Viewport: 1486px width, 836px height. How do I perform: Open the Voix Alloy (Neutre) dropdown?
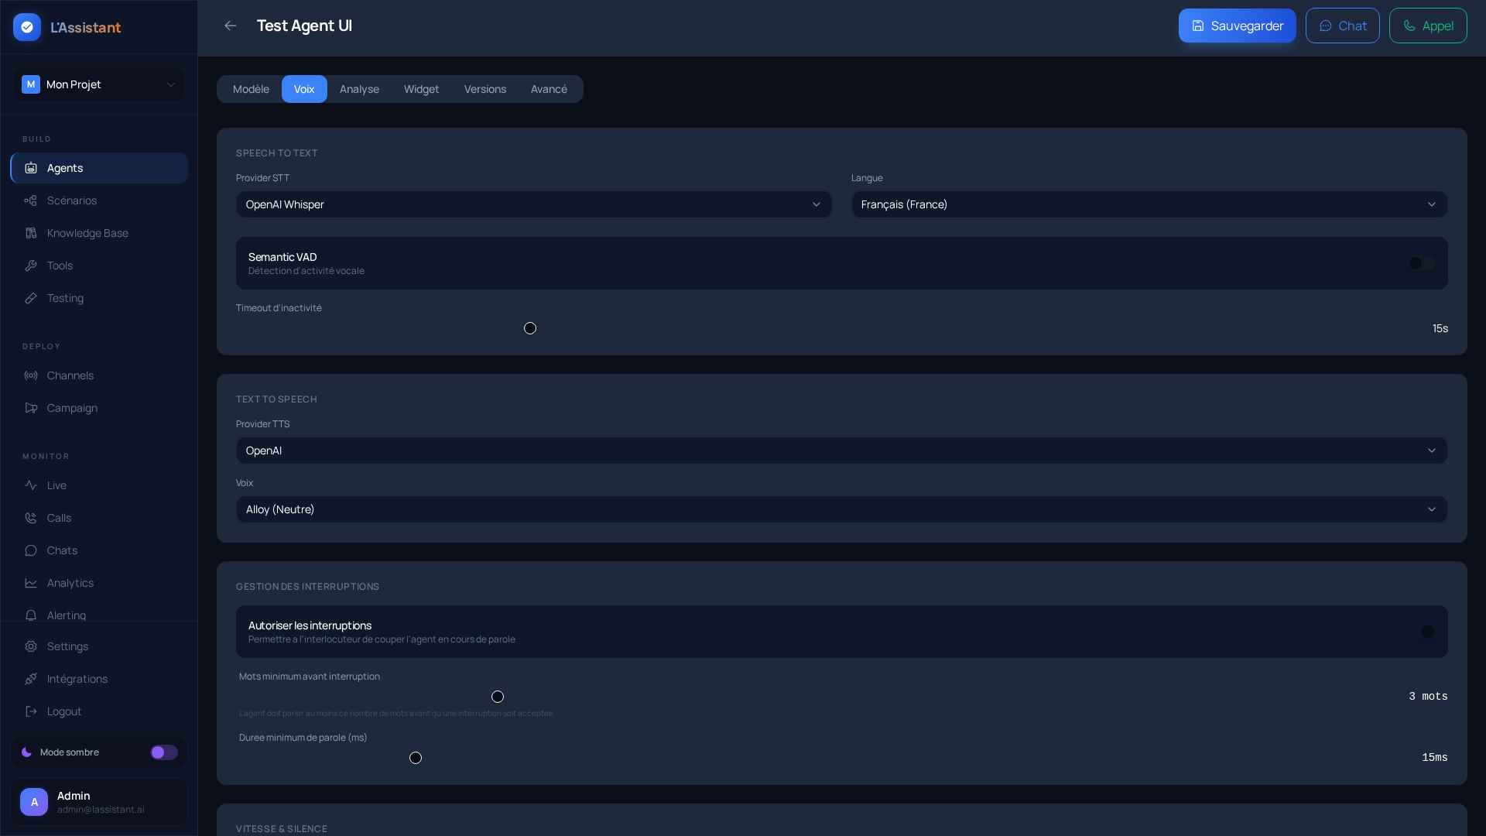(x=841, y=509)
